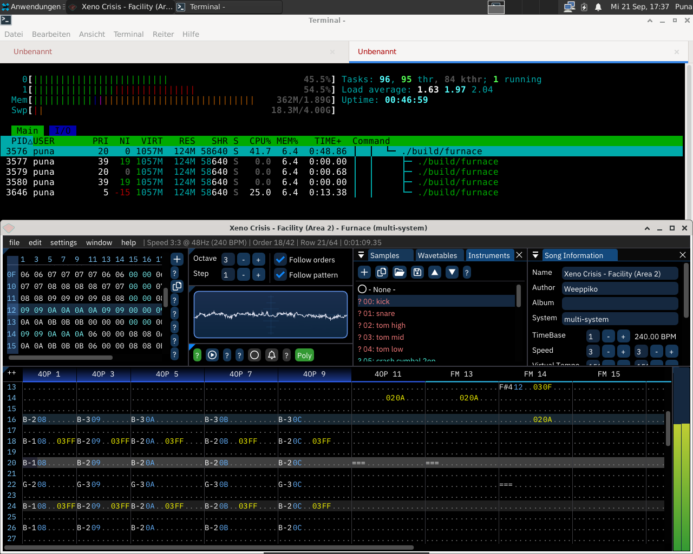Toggle the Follow orders checkbox

(x=280, y=260)
